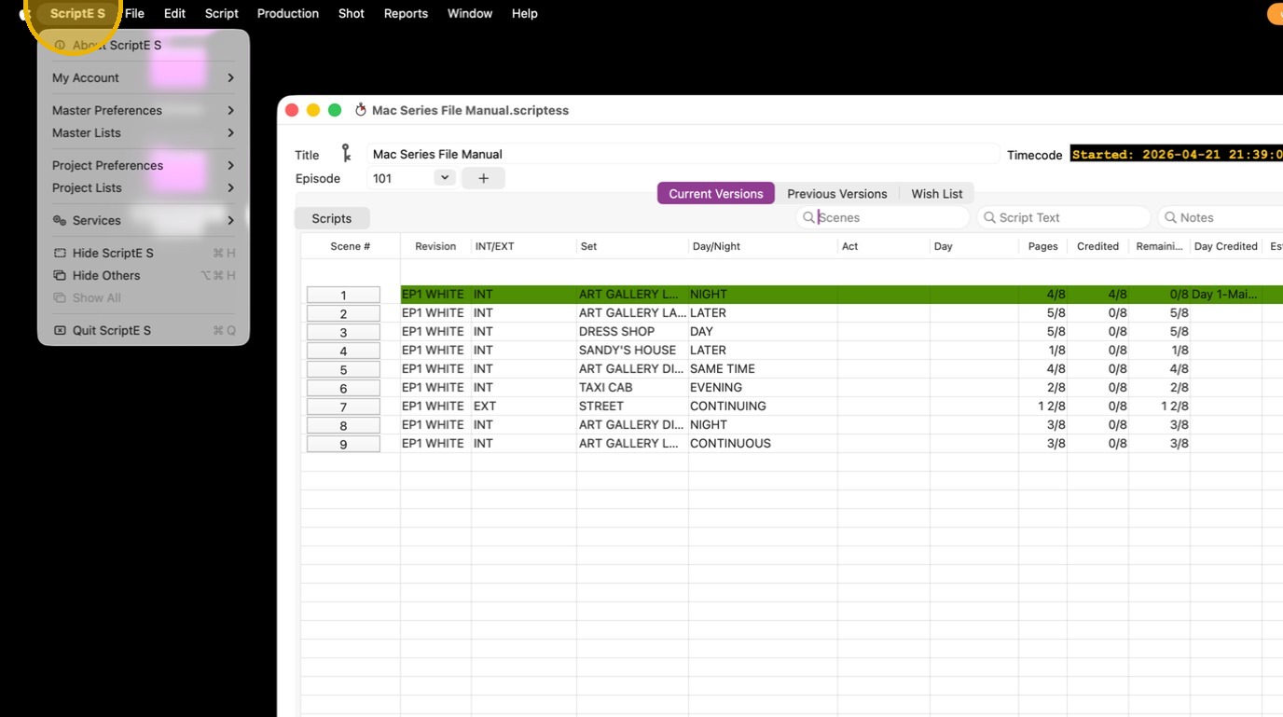Click the Day/Night column header

point(763,246)
